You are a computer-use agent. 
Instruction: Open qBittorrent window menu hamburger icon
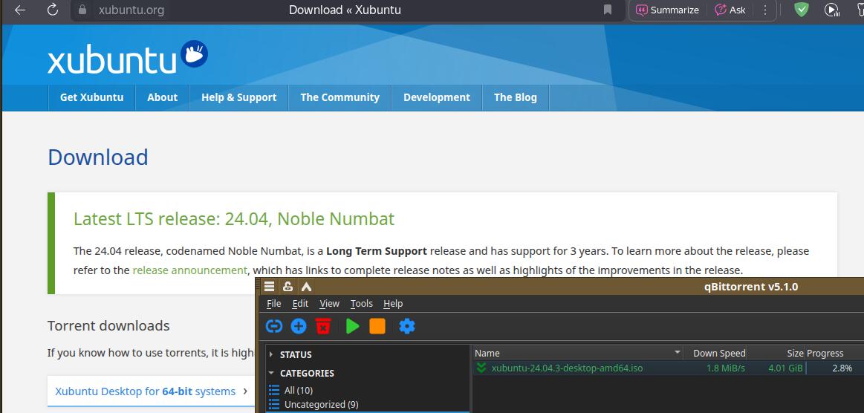tap(269, 286)
